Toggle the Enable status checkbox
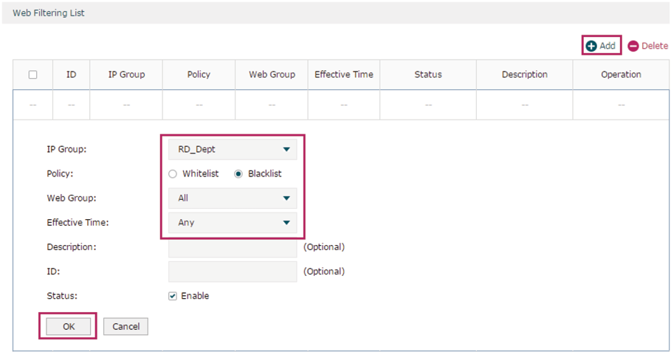 (x=173, y=296)
